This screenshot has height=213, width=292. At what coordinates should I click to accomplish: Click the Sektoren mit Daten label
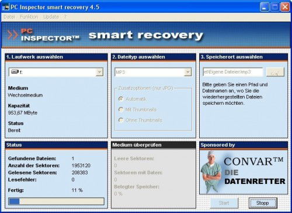pyautogui.click(x=138, y=173)
